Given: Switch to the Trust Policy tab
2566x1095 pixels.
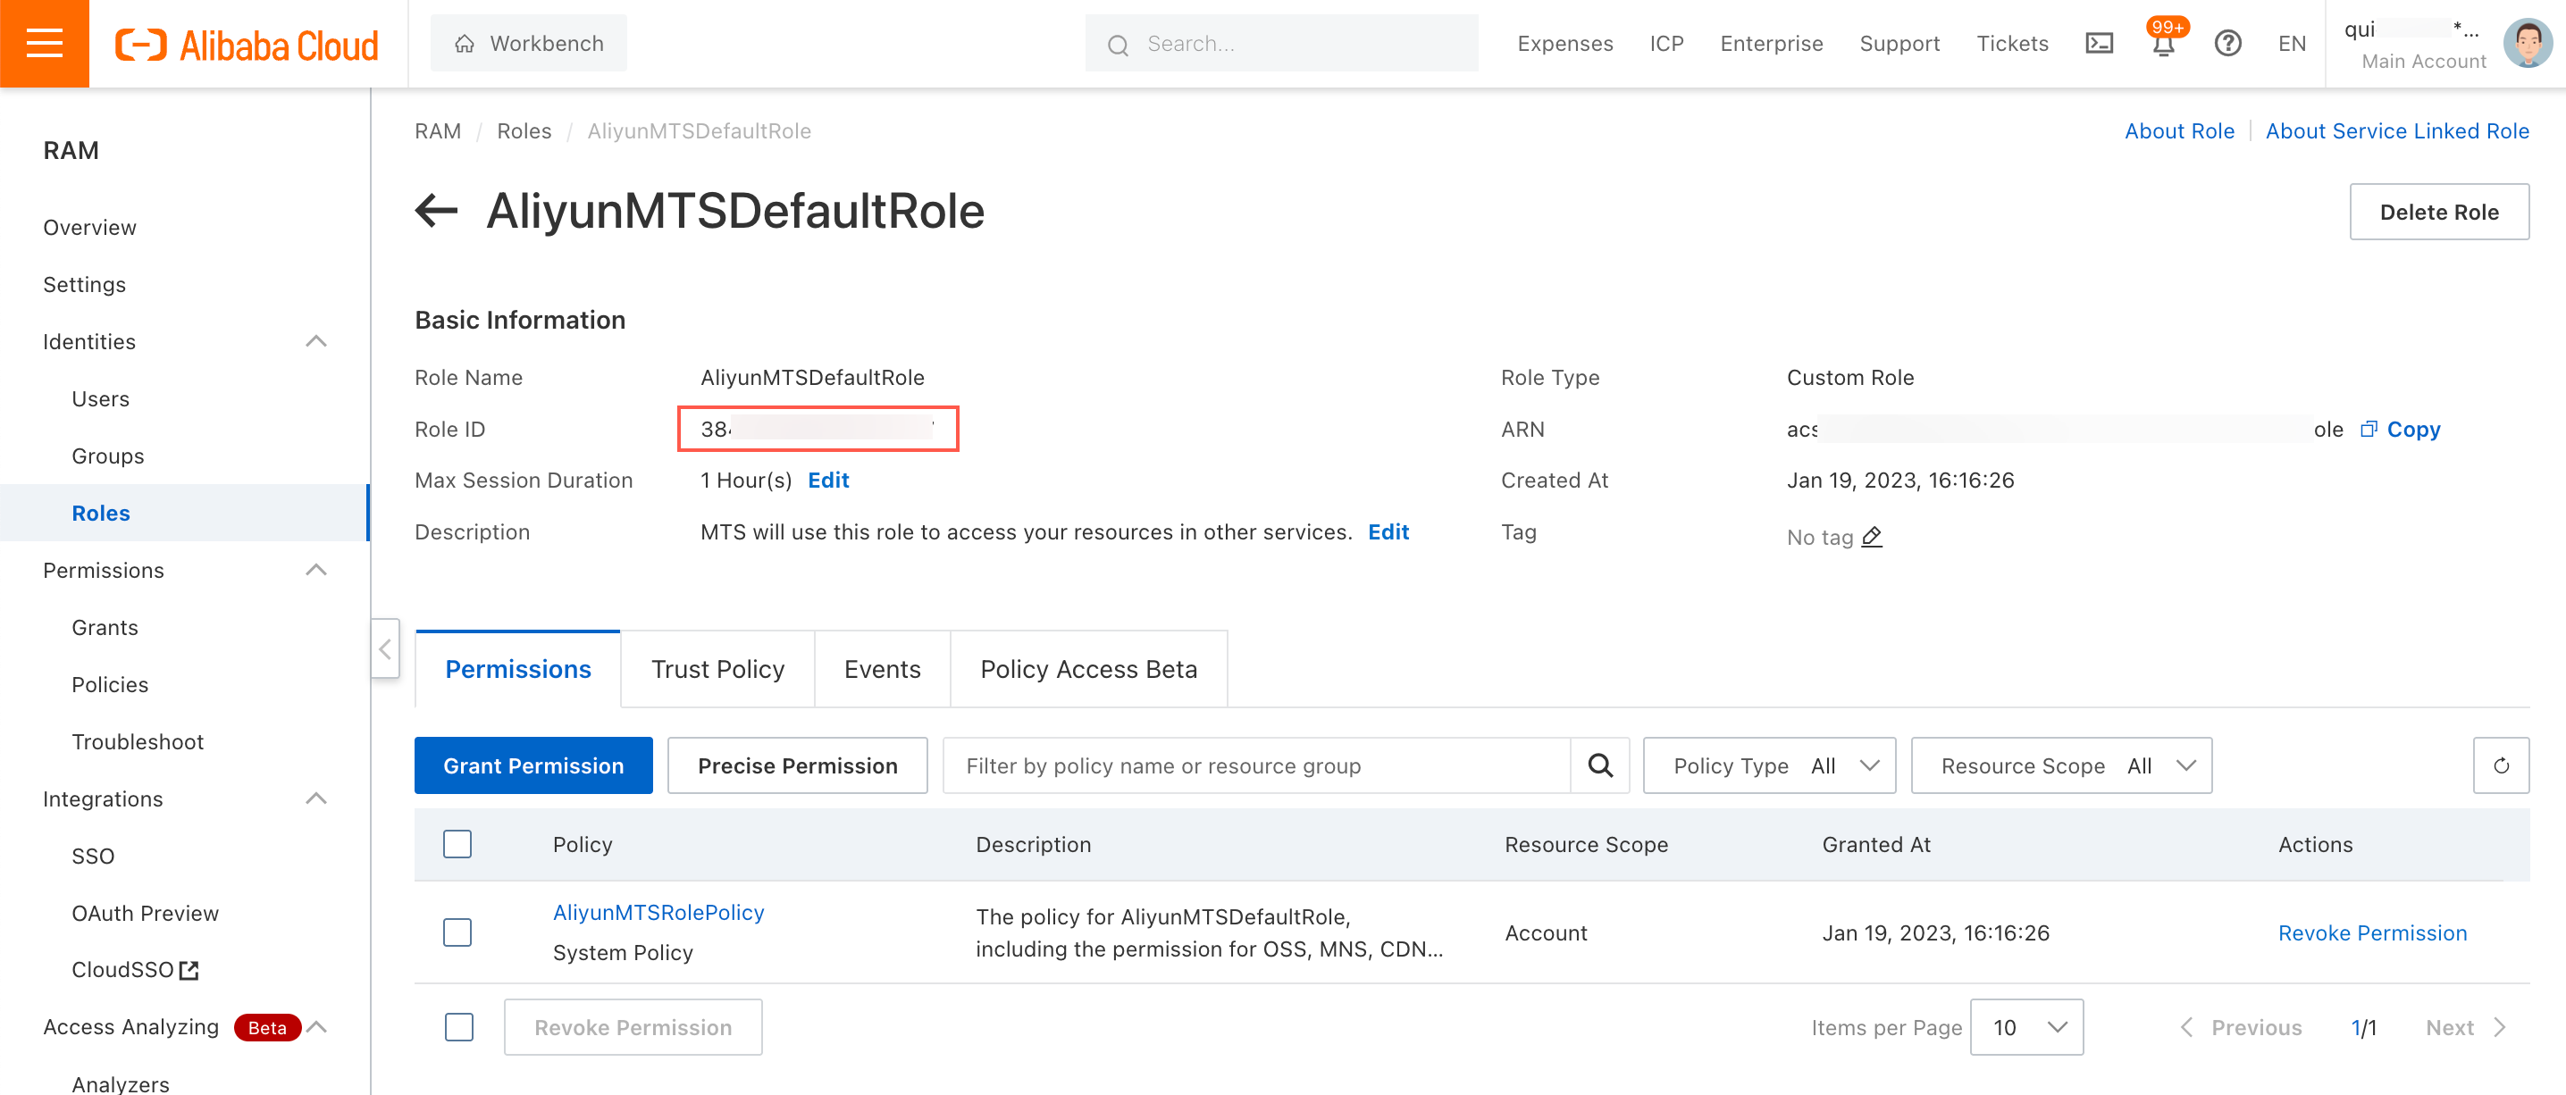Looking at the screenshot, I should click(717, 669).
